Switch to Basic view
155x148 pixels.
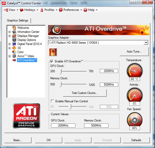pos(18,140)
